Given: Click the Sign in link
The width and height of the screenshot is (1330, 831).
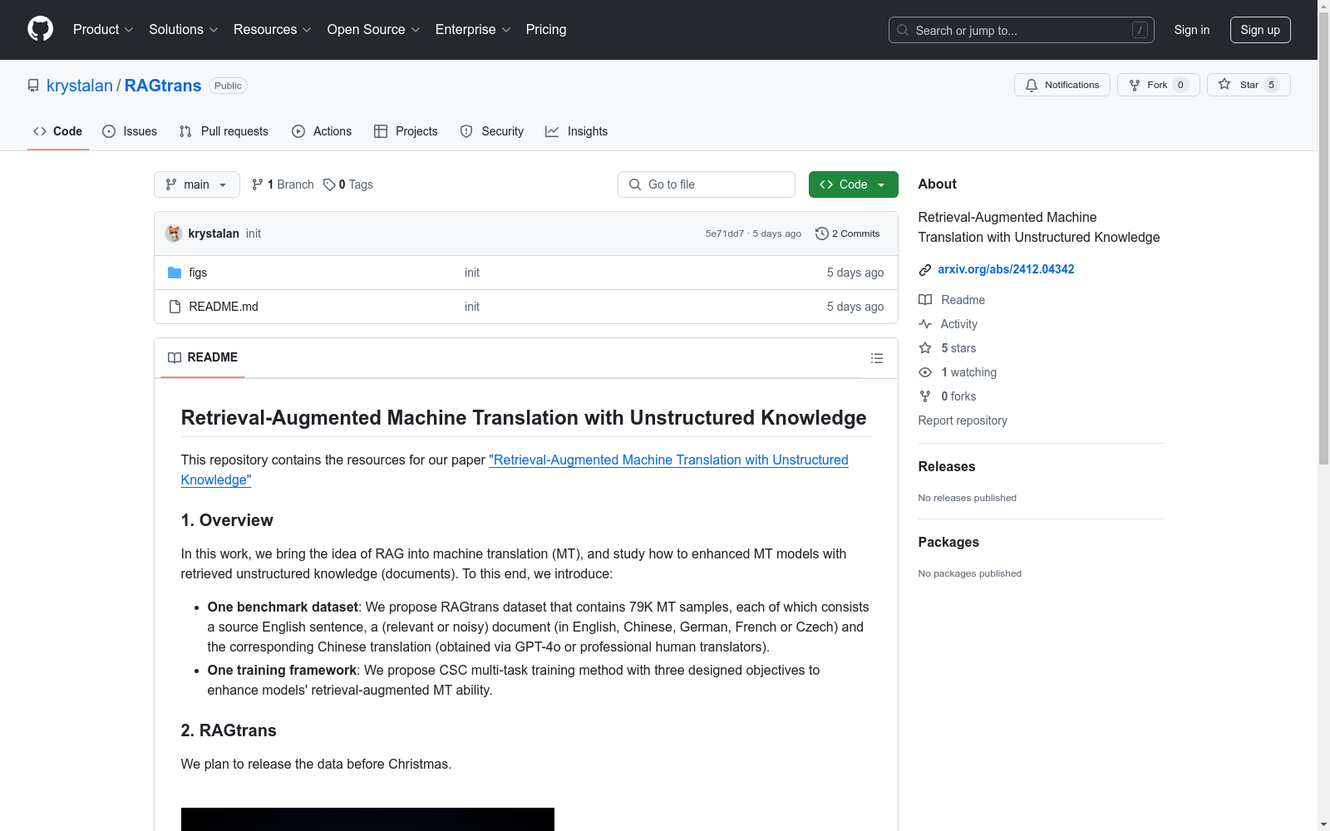Looking at the screenshot, I should (x=1192, y=30).
